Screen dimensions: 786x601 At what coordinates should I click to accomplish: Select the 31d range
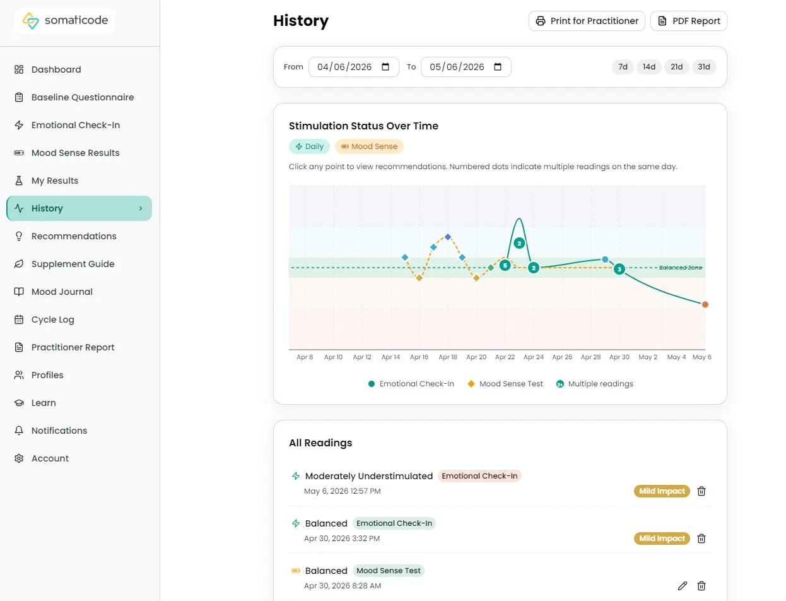click(x=704, y=67)
